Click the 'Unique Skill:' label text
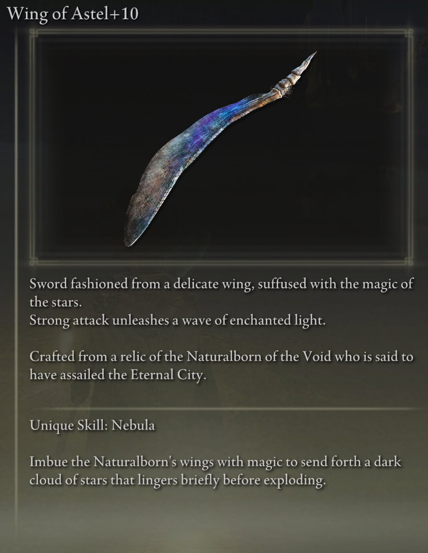This screenshot has height=553, width=428. click(69, 425)
